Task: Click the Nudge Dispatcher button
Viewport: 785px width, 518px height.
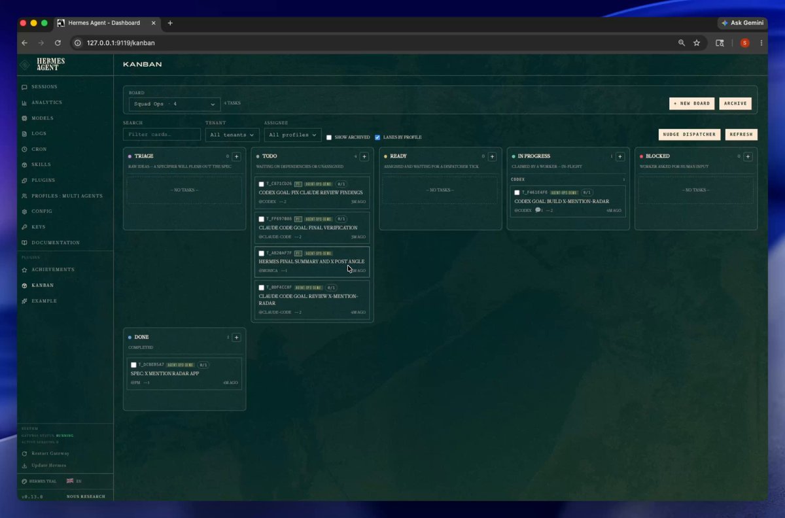Action: pyautogui.click(x=689, y=134)
